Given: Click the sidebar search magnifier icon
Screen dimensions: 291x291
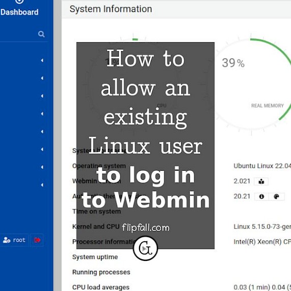Looking at the screenshot, I should click(41, 34).
